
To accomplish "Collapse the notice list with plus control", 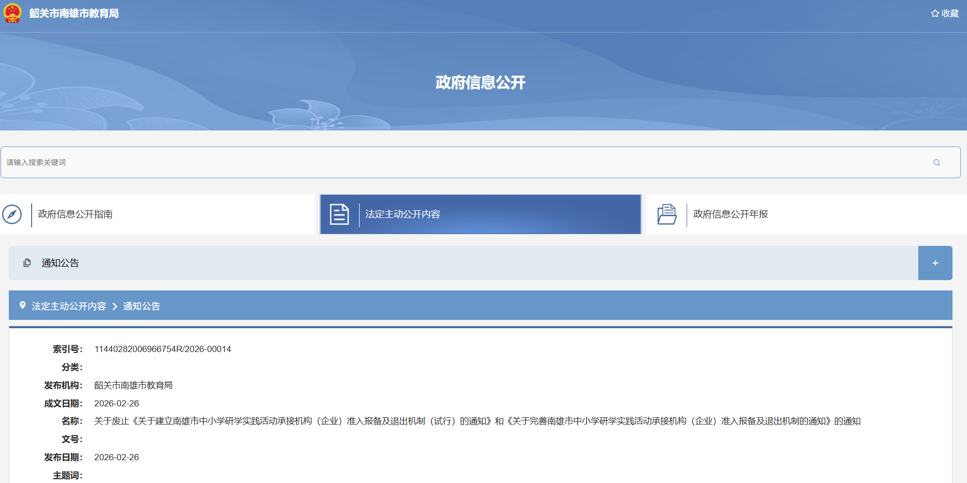I will tap(935, 262).
